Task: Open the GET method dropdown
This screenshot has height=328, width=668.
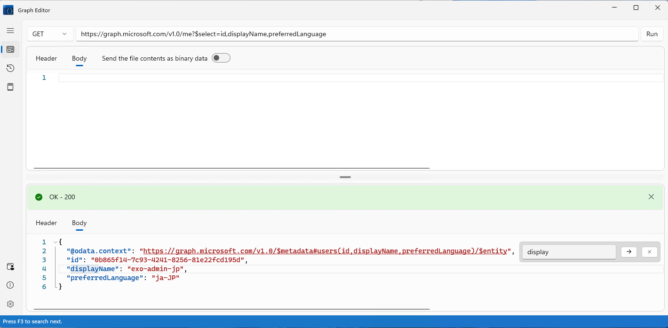Action: pyautogui.click(x=50, y=34)
